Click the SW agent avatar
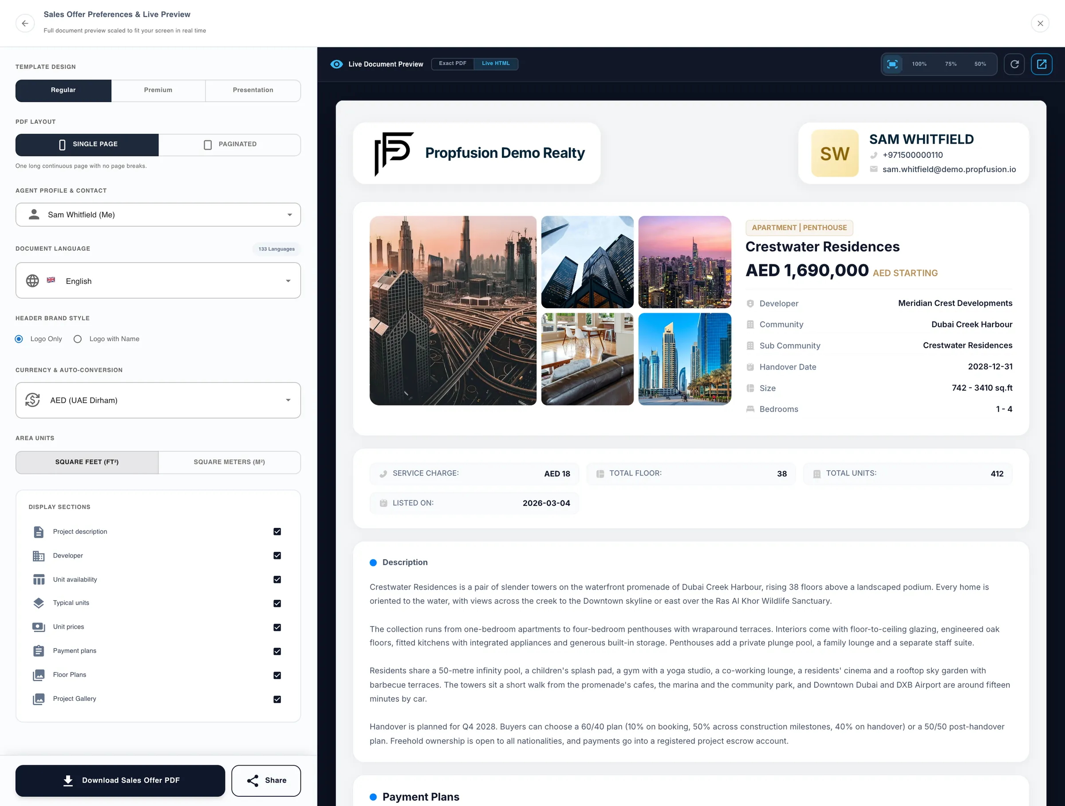 pos(834,153)
